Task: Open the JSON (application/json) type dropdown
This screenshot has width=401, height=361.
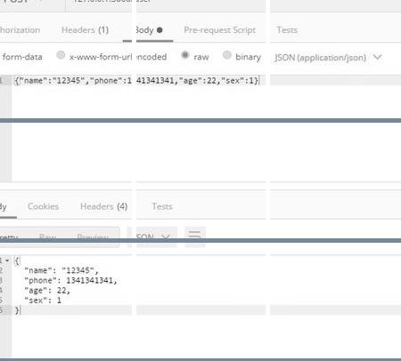Action: [328, 57]
